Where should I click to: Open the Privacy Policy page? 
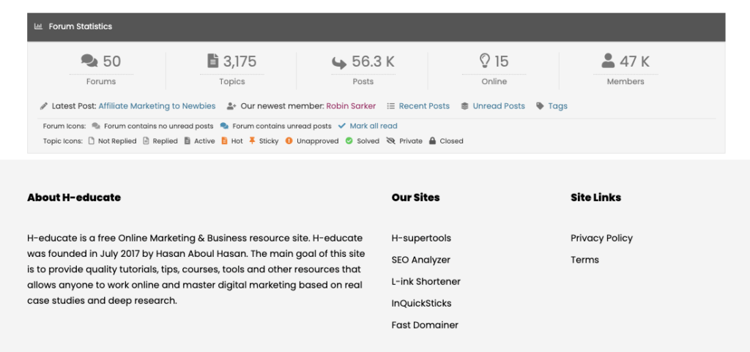click(x=601, y=238)
